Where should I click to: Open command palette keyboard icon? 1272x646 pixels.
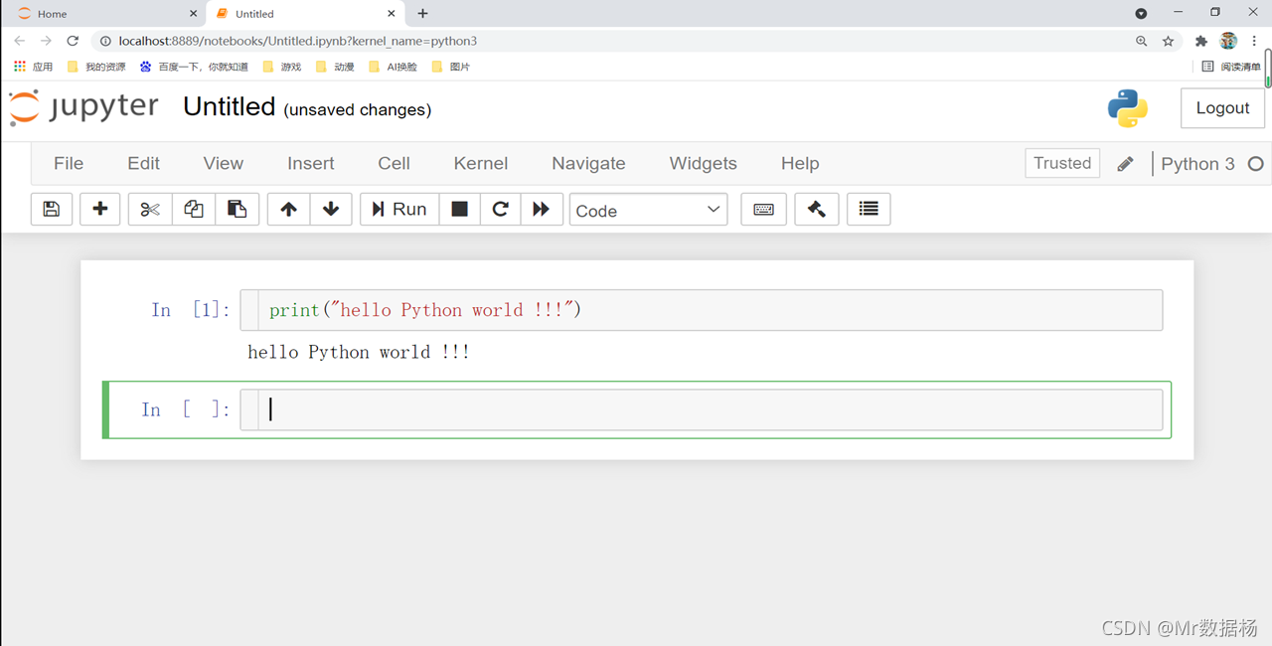[x=763, y=209]
